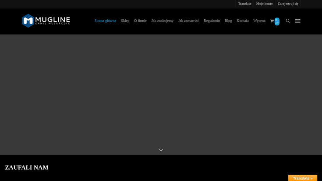
Task: Open the site search magnifier
Action: 288,21
